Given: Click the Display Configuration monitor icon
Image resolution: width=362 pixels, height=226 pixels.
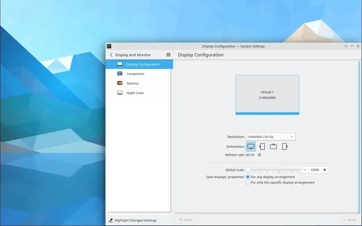Looking at the screenshot, I should tap(120, 64).
